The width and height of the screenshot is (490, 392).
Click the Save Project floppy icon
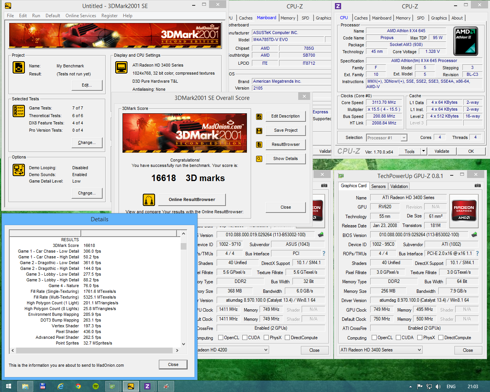point(259,131)
